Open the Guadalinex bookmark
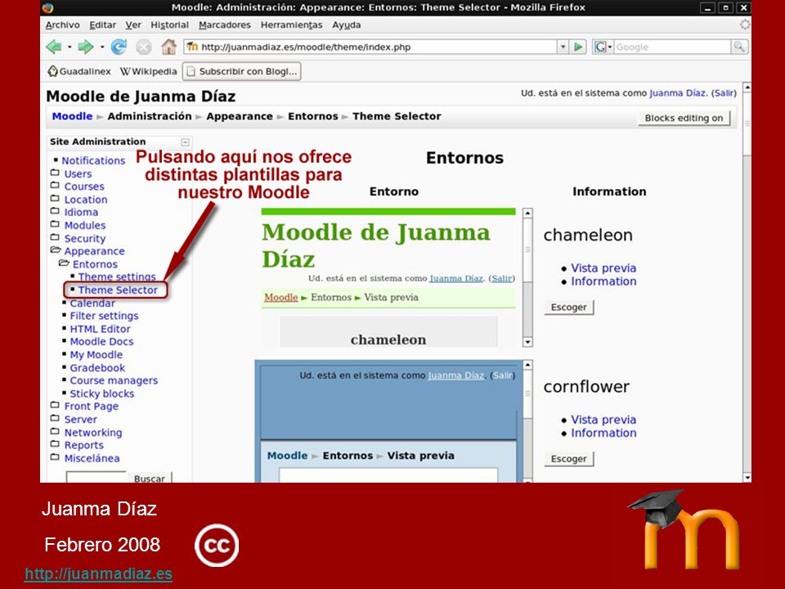 pos(79,71)
